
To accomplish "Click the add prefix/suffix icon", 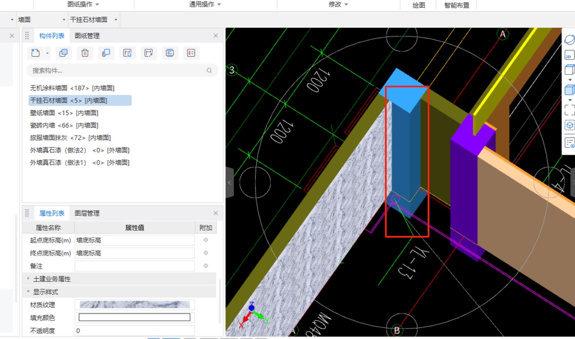I will 170,53.
